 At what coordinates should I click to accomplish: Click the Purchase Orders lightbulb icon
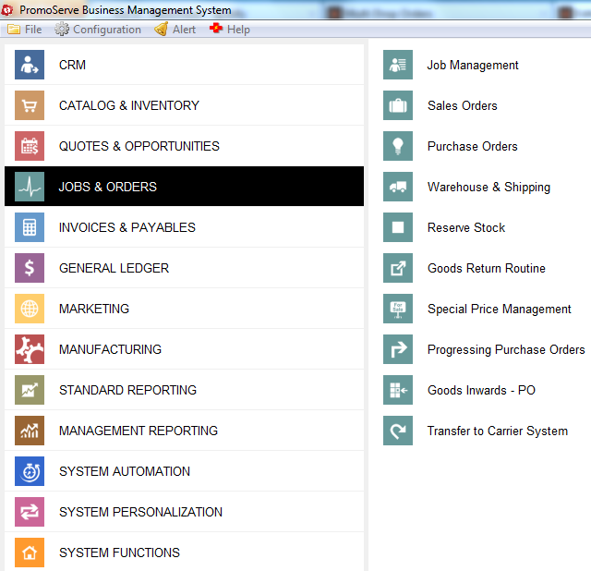click(398, 146)
